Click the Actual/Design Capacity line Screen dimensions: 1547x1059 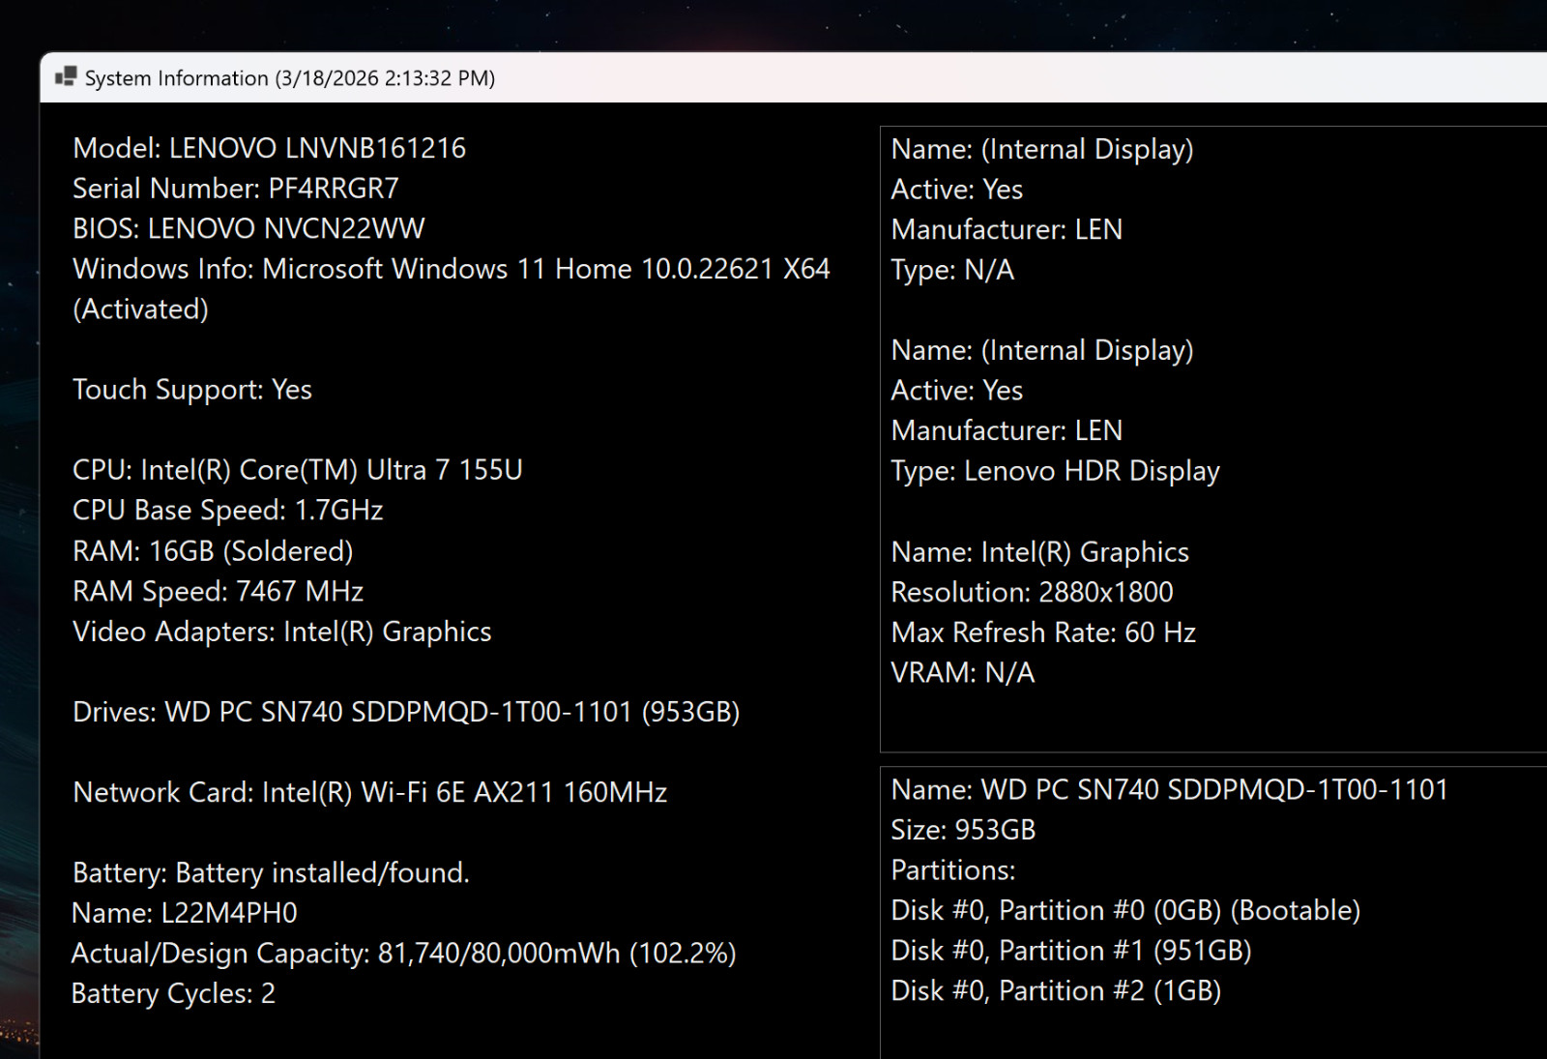[x=404, y=954]
